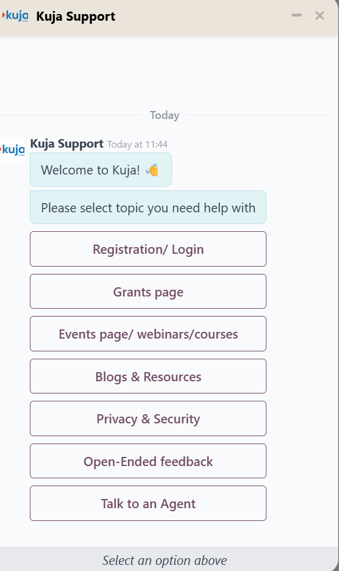Pick Events page/ webinars/courses topic
The image size is (339, 571).
(x=148, y=334)
